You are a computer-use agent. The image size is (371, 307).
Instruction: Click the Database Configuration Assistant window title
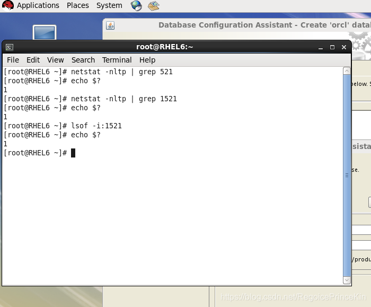[264, 25]
